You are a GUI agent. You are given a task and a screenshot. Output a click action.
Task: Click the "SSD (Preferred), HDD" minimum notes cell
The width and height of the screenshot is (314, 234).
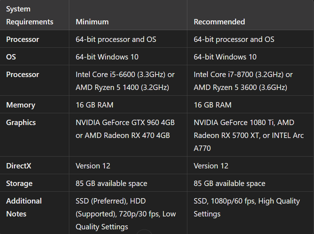pos(126,214)
